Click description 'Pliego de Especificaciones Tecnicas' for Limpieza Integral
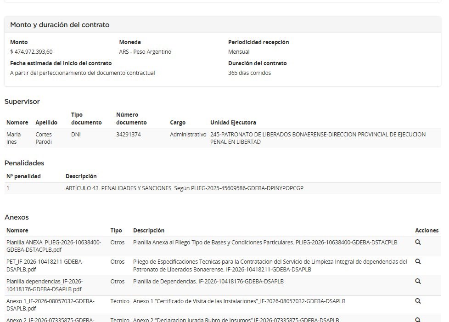 point(270,266)
